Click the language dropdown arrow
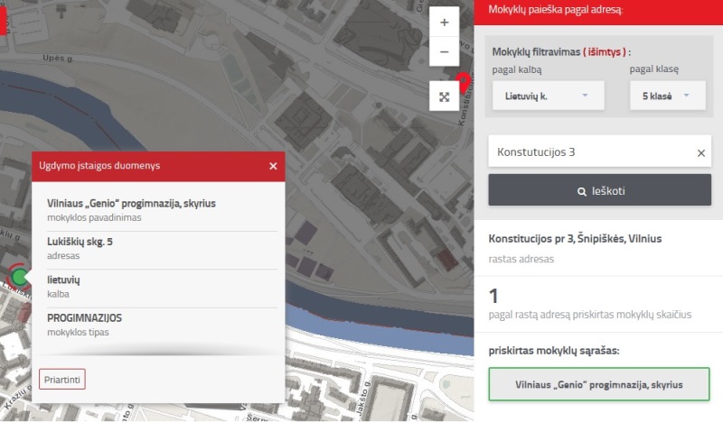The image size is (723, 422). (585, 96)
